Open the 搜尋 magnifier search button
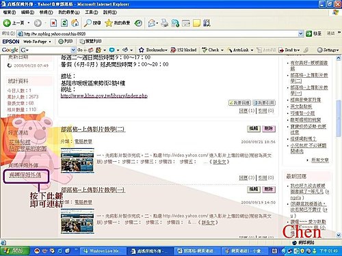 [x=92, y=23]
